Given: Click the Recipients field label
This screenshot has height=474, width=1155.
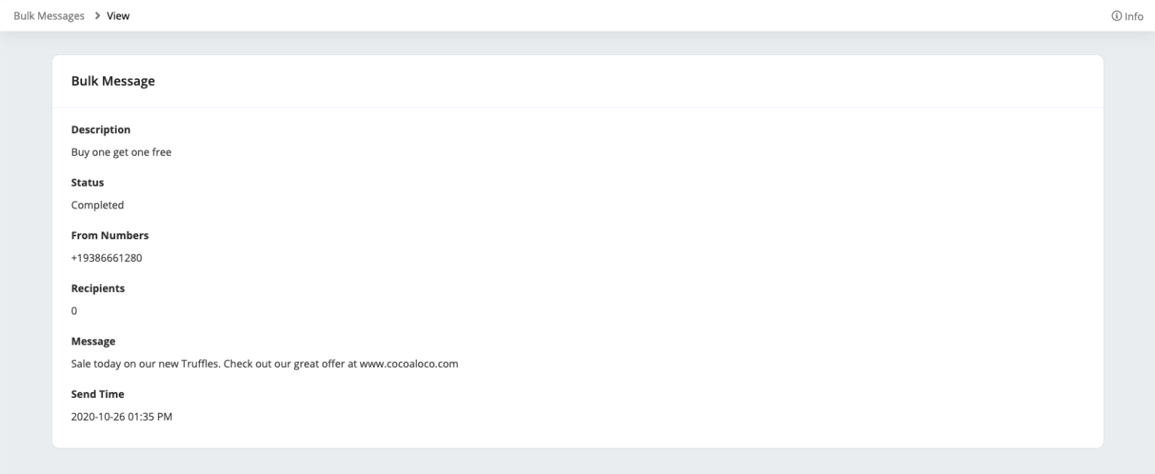Looking at the screenshot, I should tap(98, 288).
